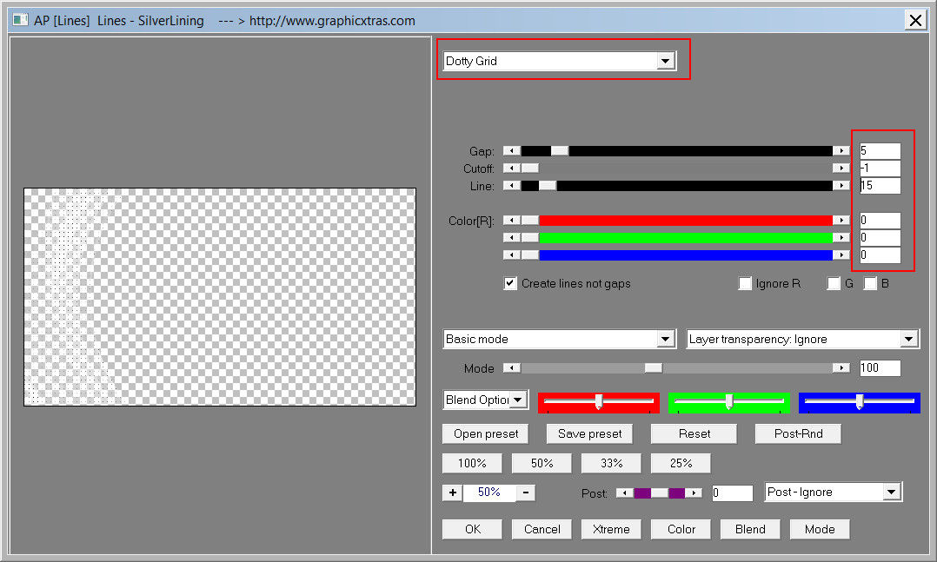Click the red blend option slider
Viewport: 937px width, 562px height.
599,401
